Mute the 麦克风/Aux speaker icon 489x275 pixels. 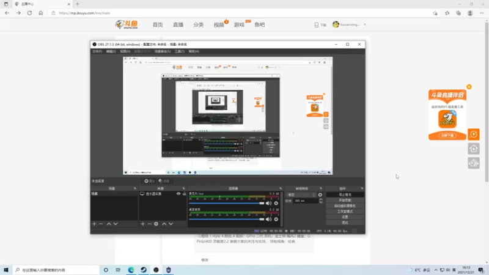point(268,204)
